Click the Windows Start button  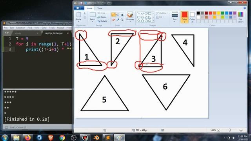pos(5,137)
